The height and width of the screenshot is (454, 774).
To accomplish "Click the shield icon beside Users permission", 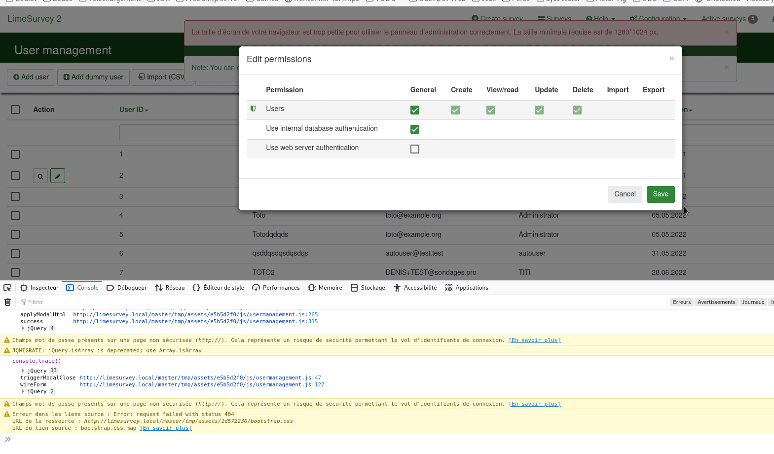I will [253, 109].
